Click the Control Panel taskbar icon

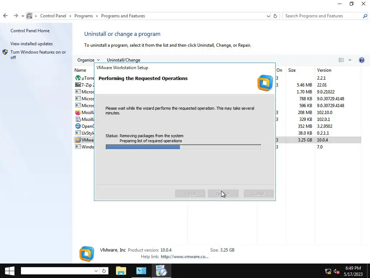[141, 271]
